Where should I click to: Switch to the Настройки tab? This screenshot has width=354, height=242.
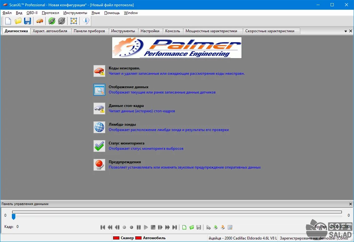(x=150, y=31)
